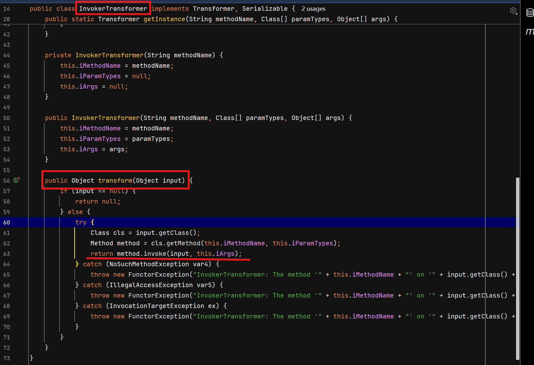Toggle breakpoint at line number 62
Image resolution: width=534 pixels, height=365 pixels.
7,243
